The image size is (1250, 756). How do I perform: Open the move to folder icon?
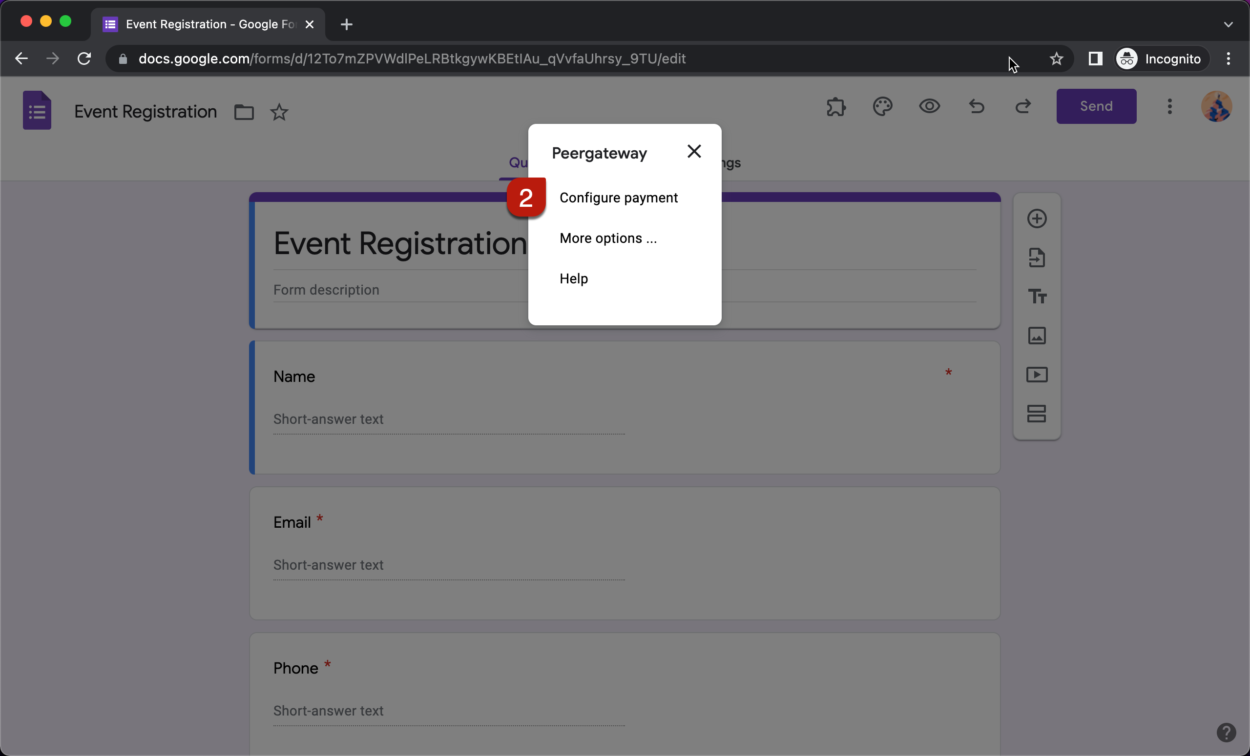click(x=244, y=112)
